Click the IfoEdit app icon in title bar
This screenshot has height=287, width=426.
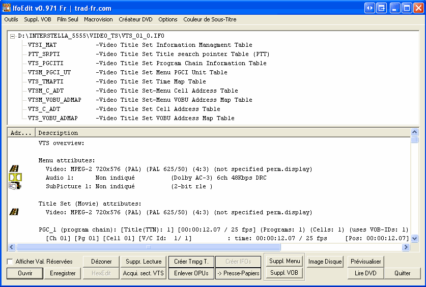pyautogui.click(x=8, y=8)
